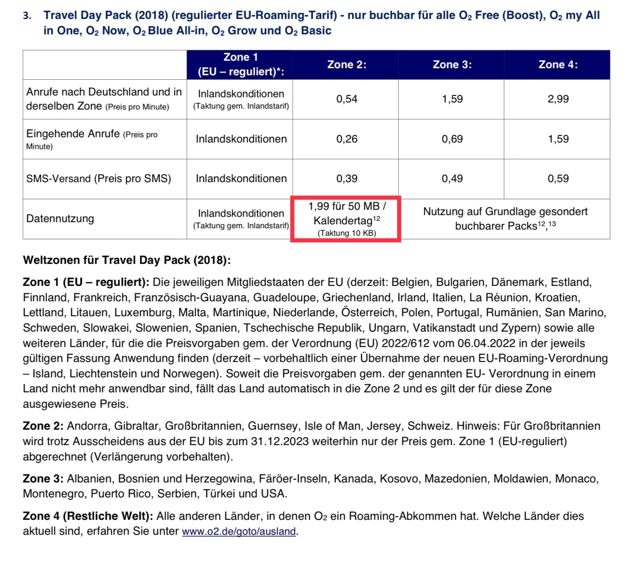Image resolution: width=633 pixels, height=562 pixels.
Task: Click the date "31.12.2023"
Action: [280, 442]
